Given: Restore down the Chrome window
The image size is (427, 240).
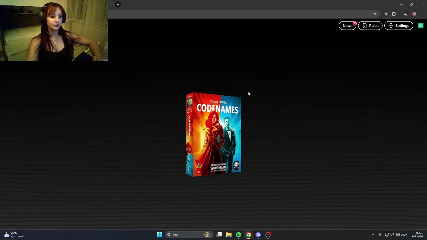Looking at the screenshot, I should point(412,4).
